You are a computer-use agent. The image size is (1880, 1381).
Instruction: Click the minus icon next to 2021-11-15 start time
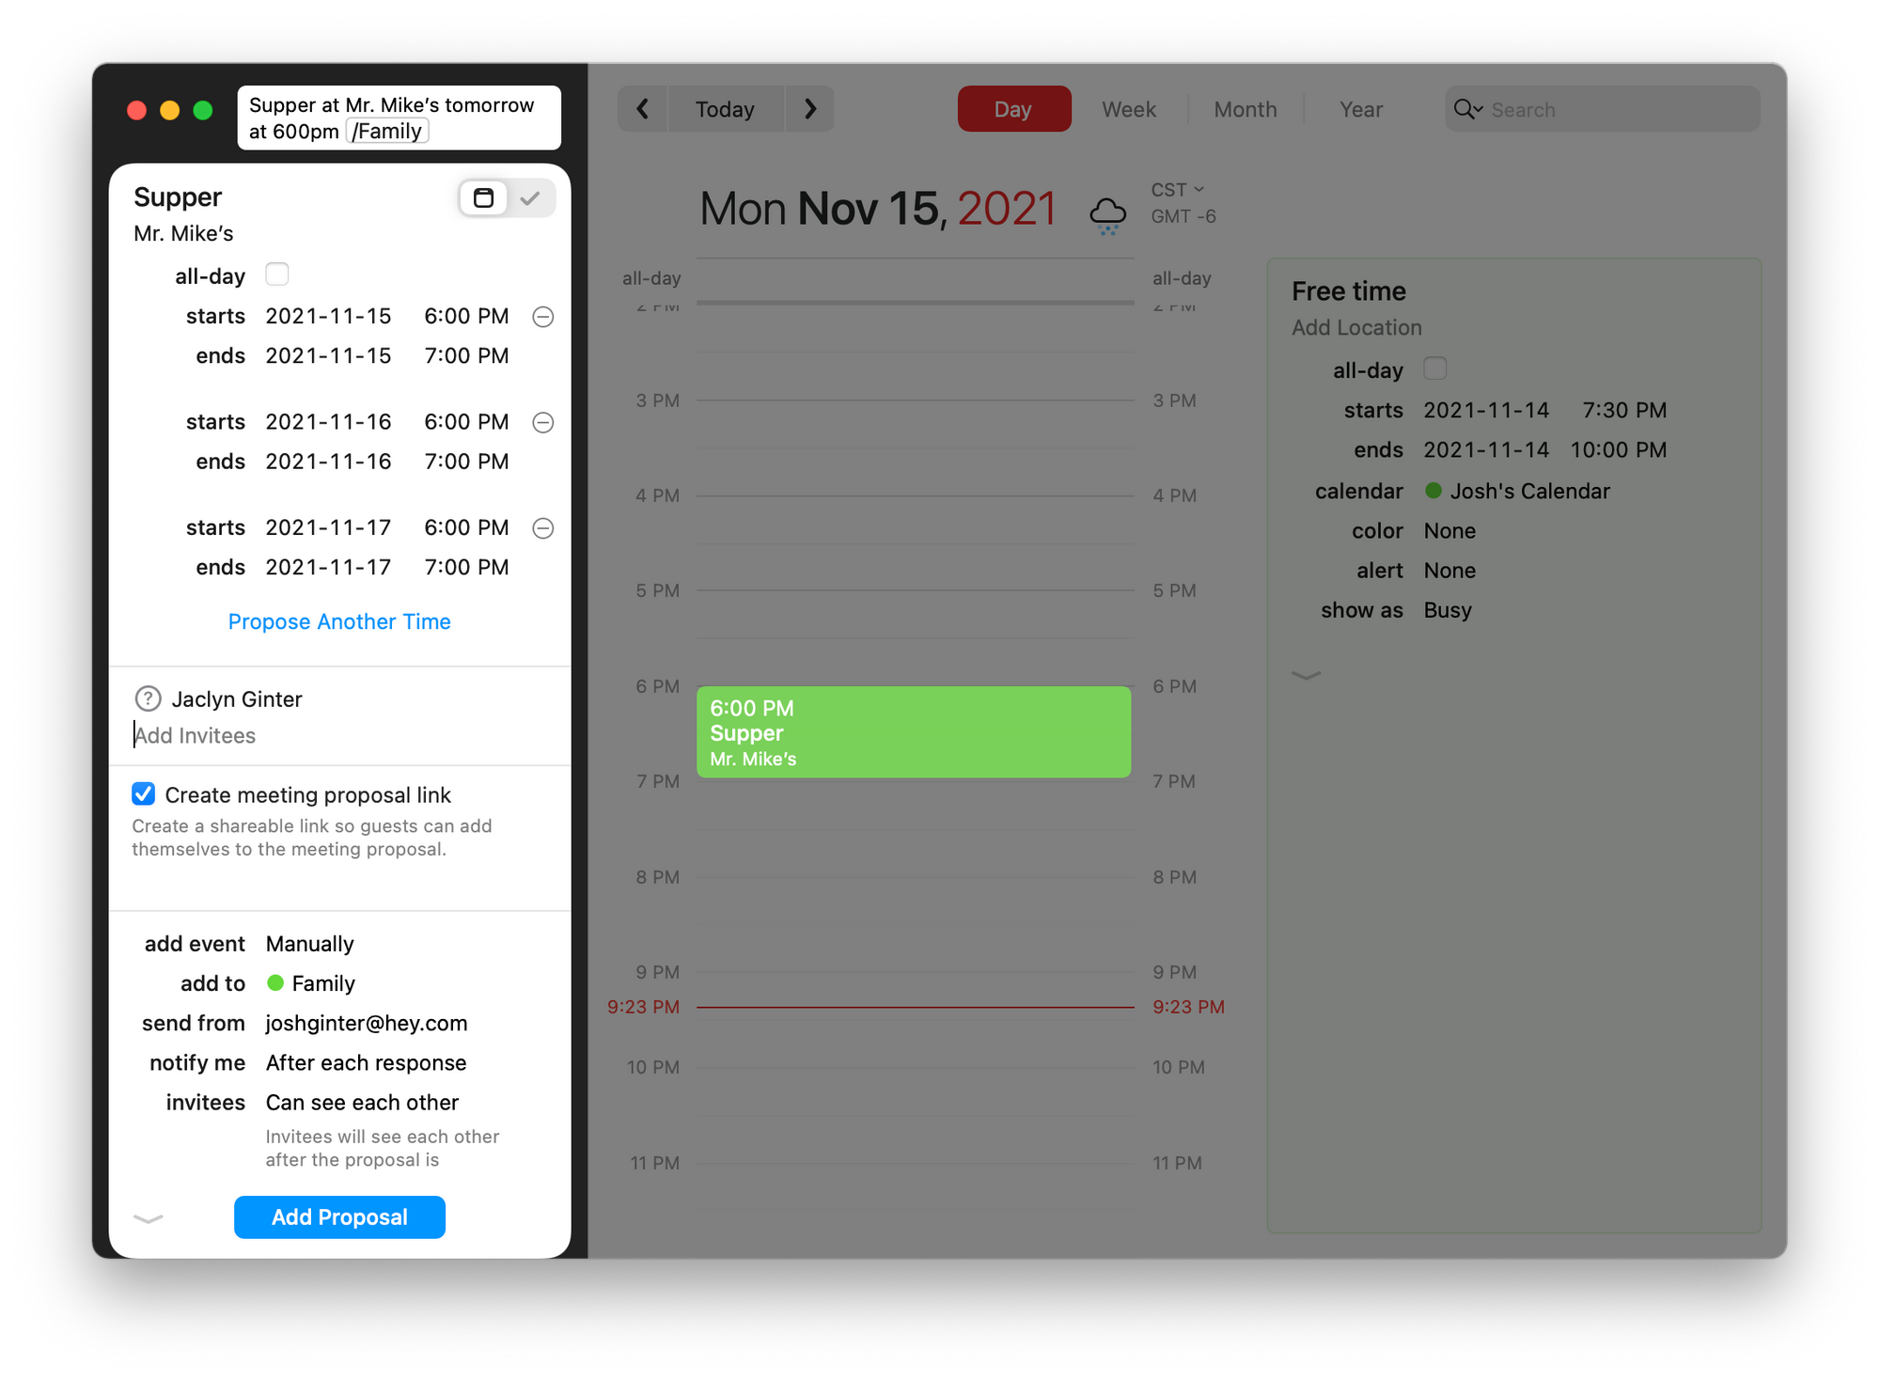point(543,317)
